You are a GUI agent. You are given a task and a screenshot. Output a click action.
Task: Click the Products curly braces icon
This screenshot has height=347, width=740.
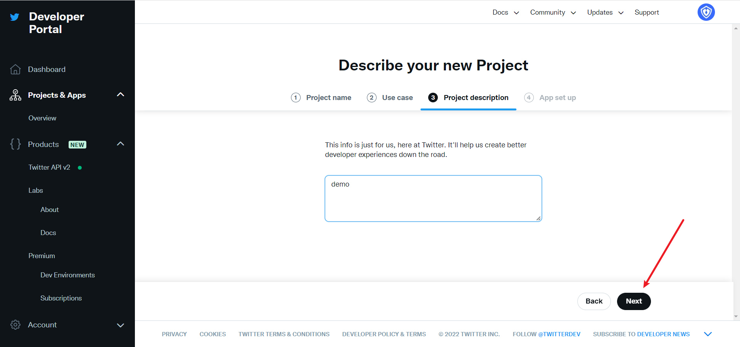click(15, 144)
